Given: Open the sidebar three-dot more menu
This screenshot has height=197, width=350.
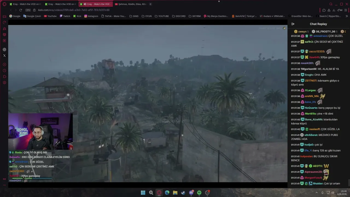Looking at the screenshot, I should click(x=4, y=185).
